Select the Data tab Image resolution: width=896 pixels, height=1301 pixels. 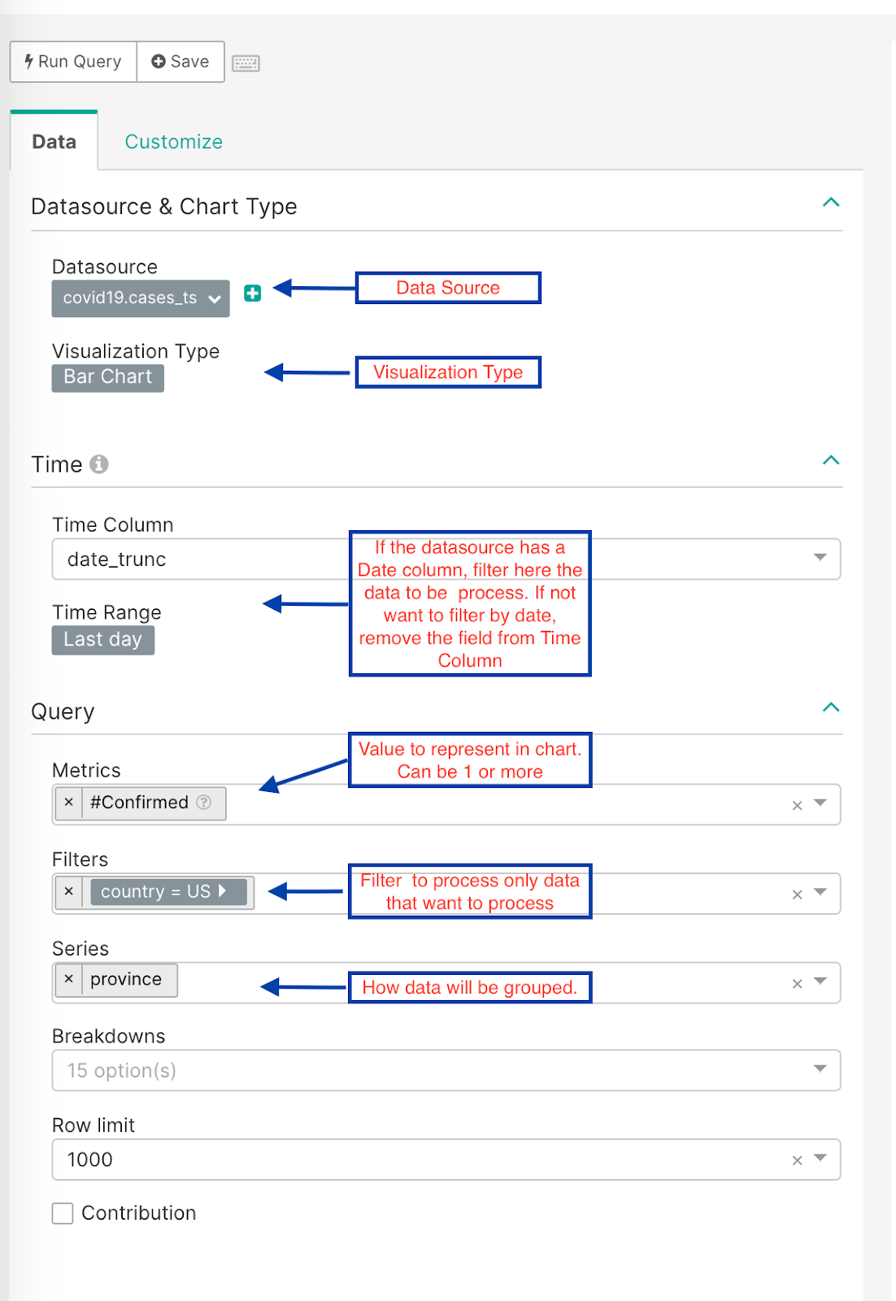[x=54, y=141]
